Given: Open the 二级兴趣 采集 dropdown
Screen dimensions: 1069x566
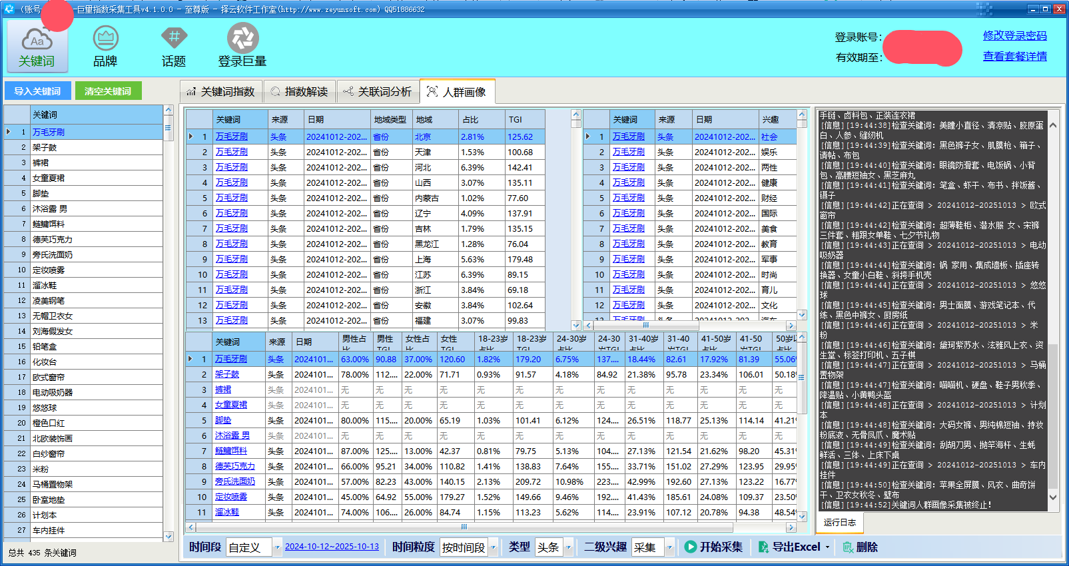Looking at the screenshot, I should point(669,547).
